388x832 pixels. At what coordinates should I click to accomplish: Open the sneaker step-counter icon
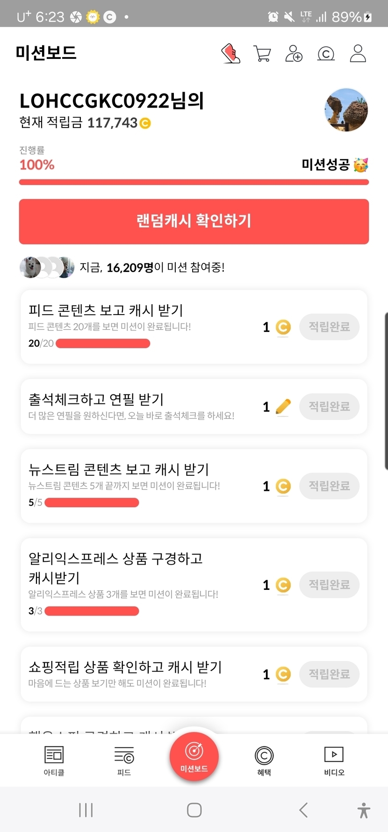(230, 53)
